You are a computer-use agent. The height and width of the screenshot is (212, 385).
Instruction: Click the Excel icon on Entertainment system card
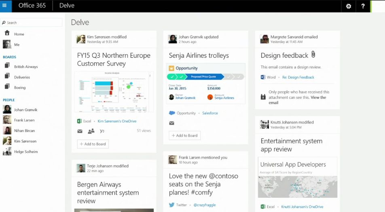point(263,207)
